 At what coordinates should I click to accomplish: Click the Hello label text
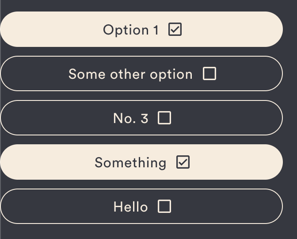(130, 207)
